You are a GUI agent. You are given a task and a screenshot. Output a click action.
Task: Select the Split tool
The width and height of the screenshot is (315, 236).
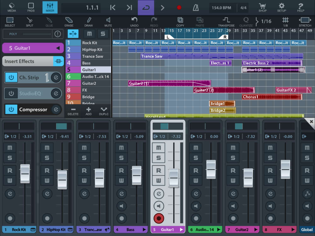tap(30, 21)
